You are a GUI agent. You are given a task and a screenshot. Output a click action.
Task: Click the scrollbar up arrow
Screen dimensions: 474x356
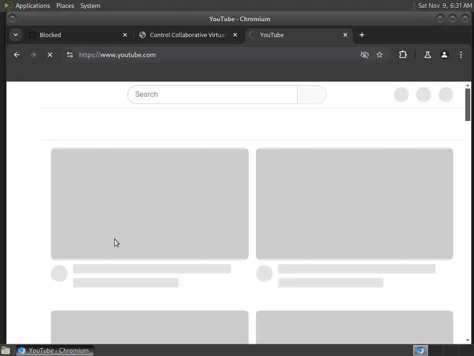tap(468, 85)
